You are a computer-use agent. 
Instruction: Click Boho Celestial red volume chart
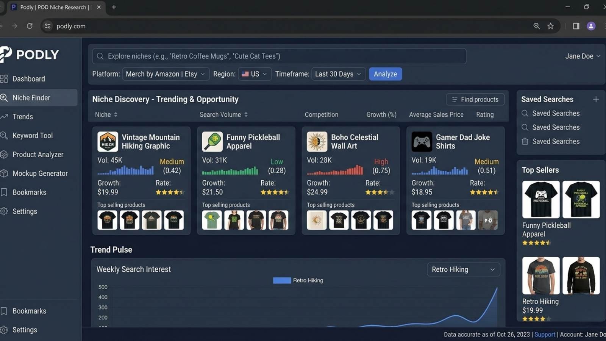335,170
